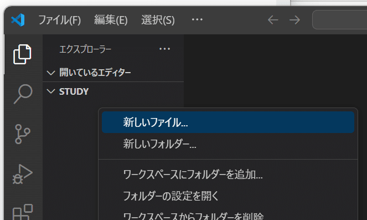Collapse the STUDY folder section
The image size is (367, 220).
tap(113, 91)
